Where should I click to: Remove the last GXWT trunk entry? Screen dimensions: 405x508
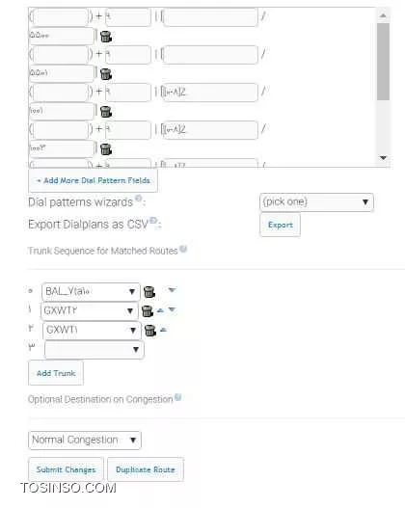150,331
